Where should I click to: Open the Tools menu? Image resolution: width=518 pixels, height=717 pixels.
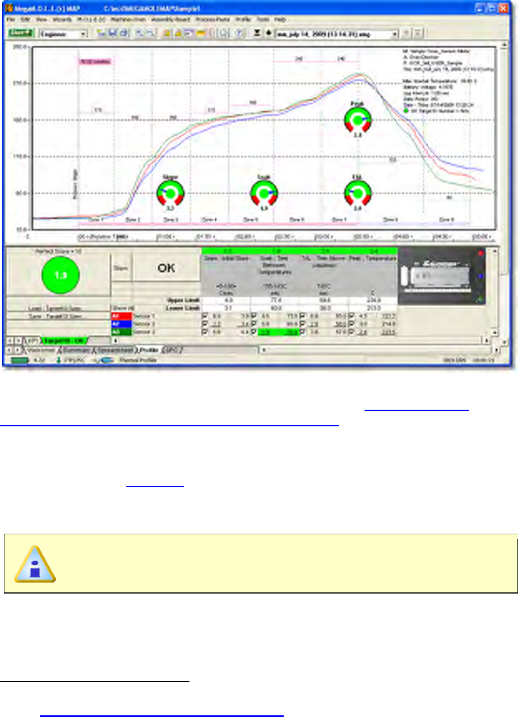(263, 19)
